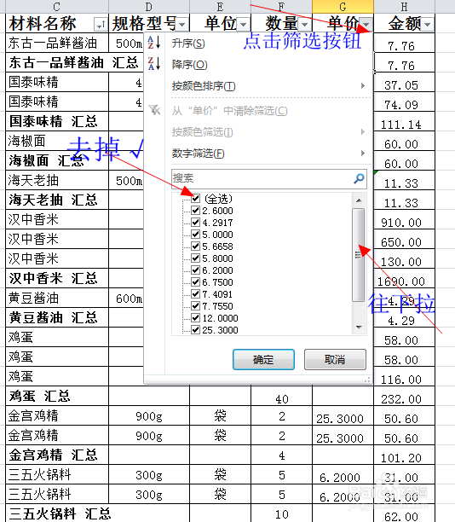455x522 pixels.
Task: Click amount cell 111.14
Action: (404, 121)
